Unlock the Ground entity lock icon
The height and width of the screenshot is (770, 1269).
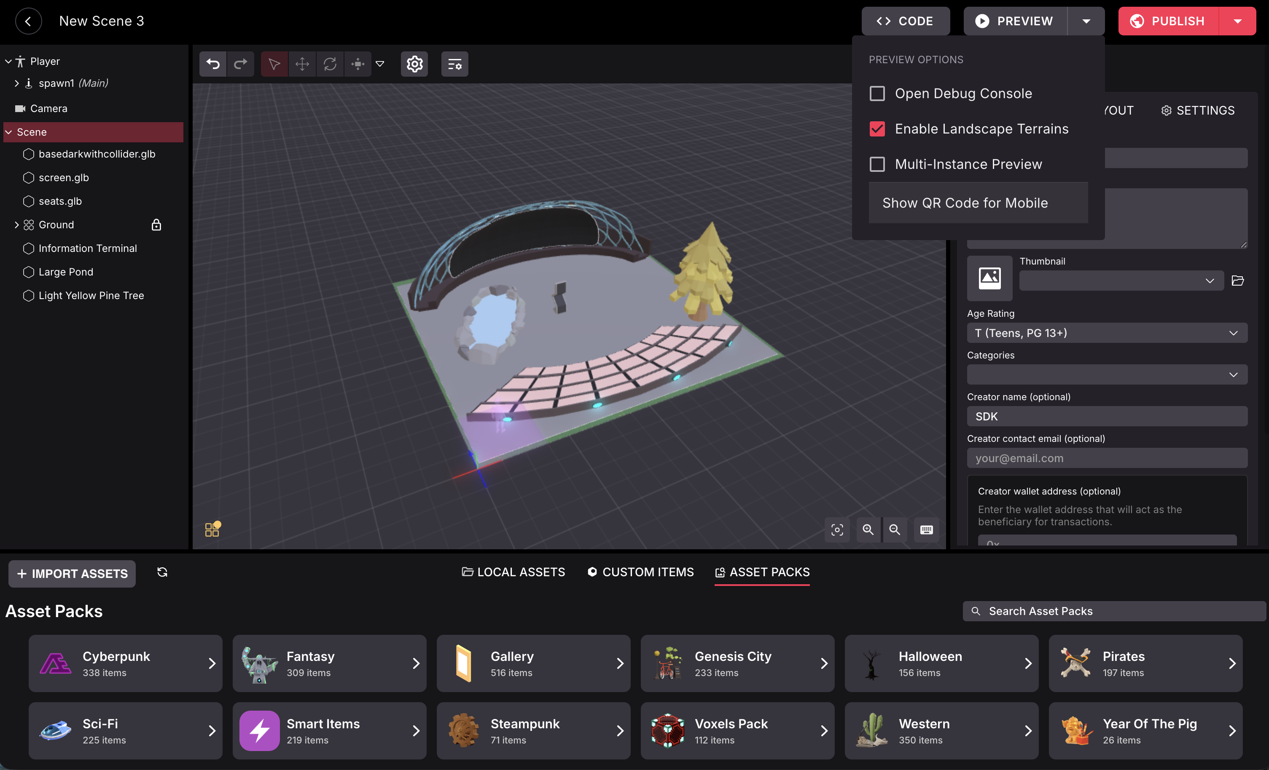pyautogui.click(x=156, y=225)
